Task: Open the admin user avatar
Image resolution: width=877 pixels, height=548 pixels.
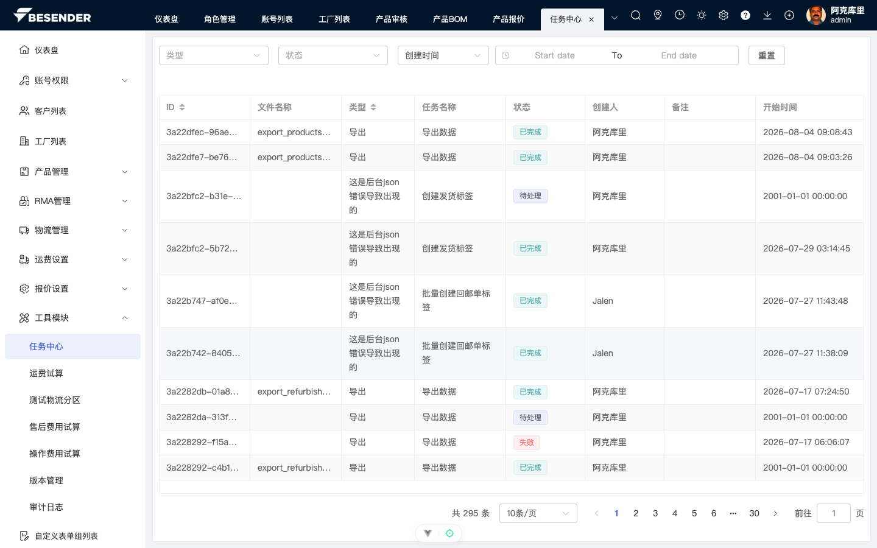Action: [x=815, y=15]
